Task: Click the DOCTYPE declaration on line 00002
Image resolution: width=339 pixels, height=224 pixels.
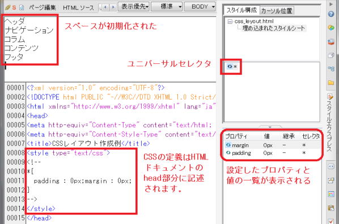Action: click(121, 97)
